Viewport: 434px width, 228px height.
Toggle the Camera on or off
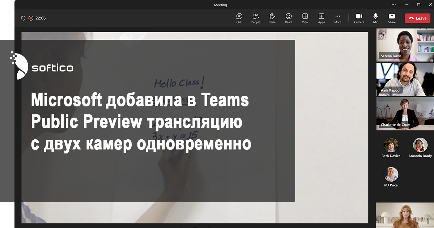pos(359,18)
